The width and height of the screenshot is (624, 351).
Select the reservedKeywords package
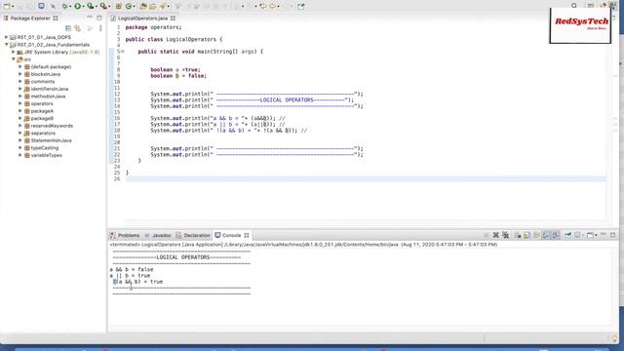click(52, 126)
